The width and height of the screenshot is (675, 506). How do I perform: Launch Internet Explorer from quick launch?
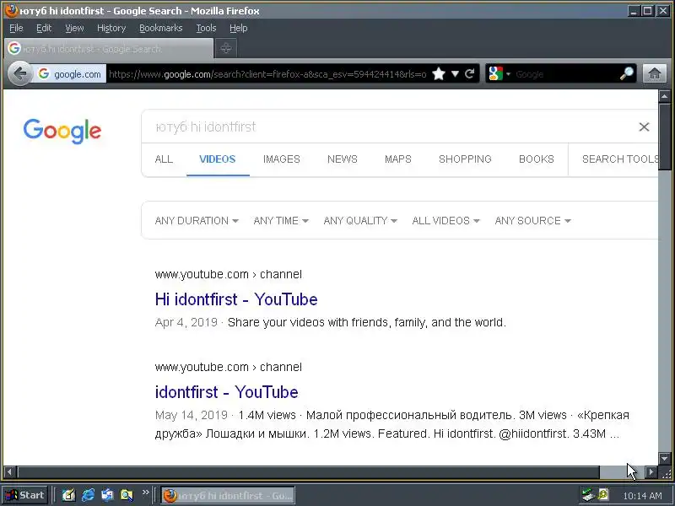click(x=89, y=495)
